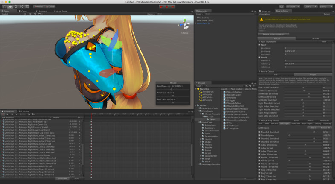Image resolution: width=335 pixels, height=184 pixels.
Task: Advance one frame with the Step button
Action: (x=173, y=7)
